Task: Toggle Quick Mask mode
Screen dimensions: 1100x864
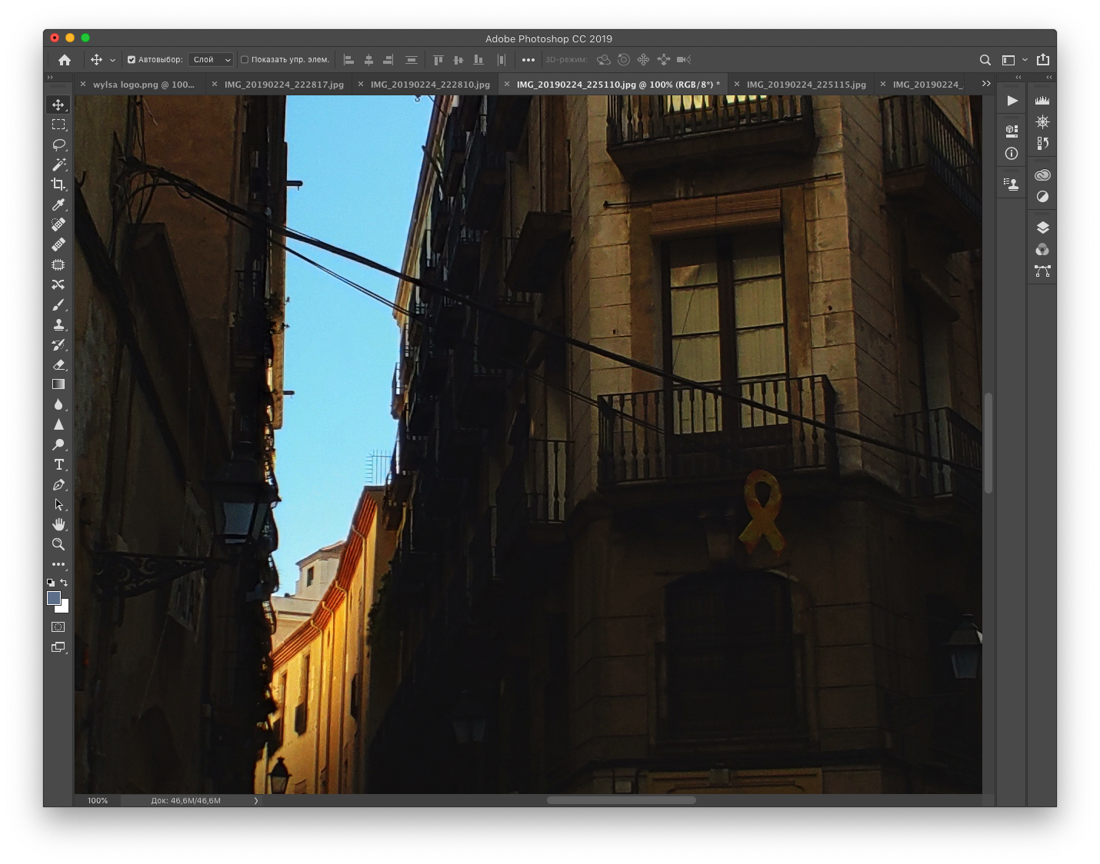Action: click(58, 627)
